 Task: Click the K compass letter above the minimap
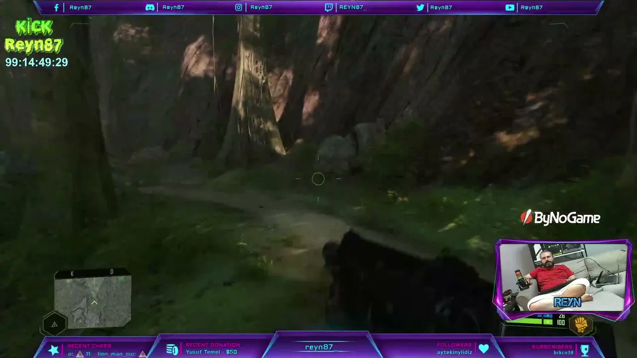click(x=72, y=273)
